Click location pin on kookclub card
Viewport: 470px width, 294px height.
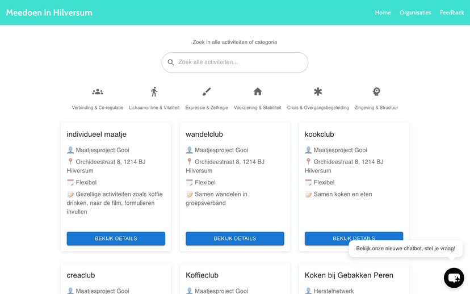pos(308,162)
